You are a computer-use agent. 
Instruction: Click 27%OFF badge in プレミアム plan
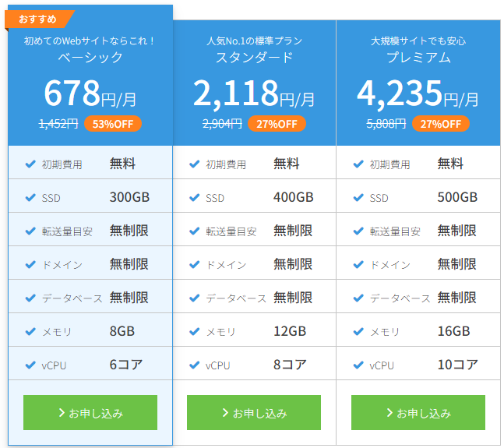click(x=441, y=124)
